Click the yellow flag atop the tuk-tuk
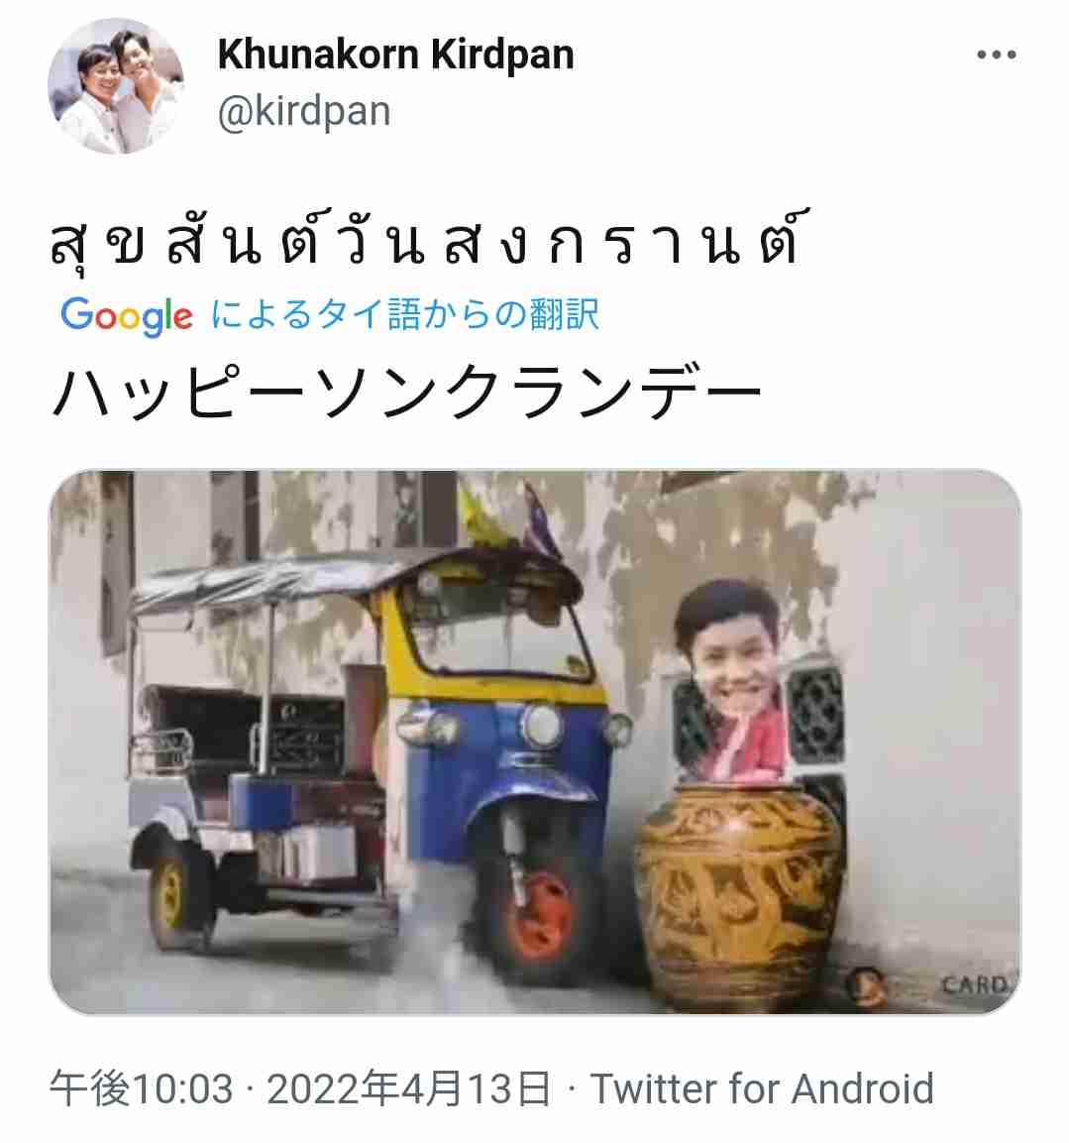The image size is (1069, 1143). [x=481, y=519]
